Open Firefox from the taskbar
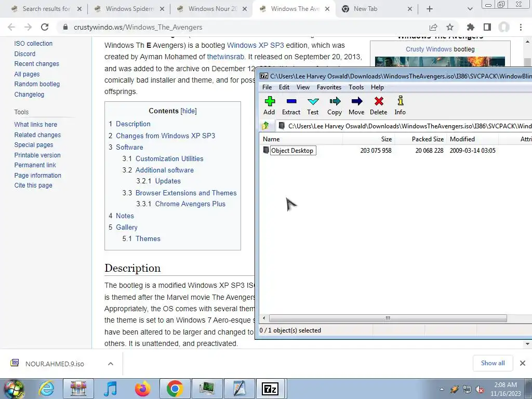This screenshot has width=532, height=399. pos(142,389)
